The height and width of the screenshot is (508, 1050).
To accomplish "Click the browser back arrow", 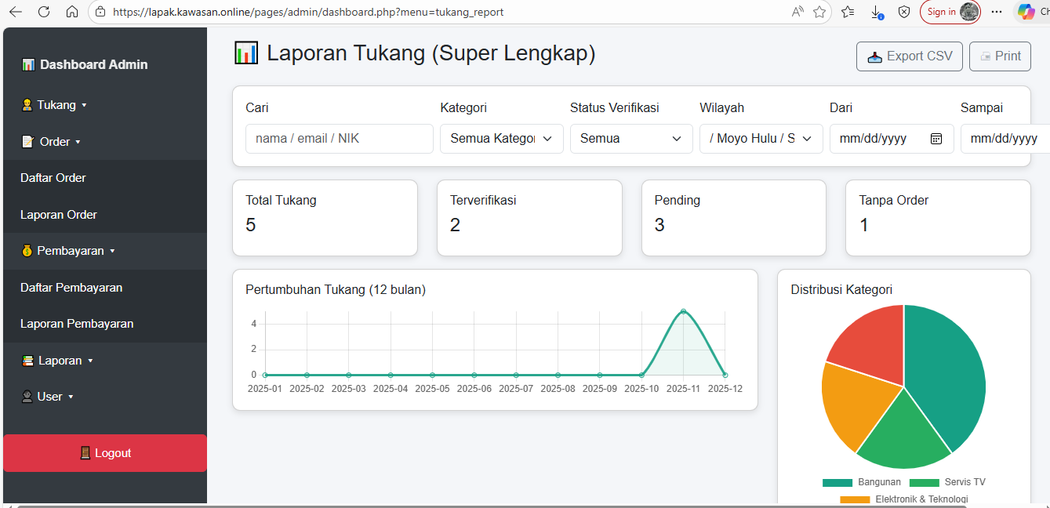I will coord(16,12).
